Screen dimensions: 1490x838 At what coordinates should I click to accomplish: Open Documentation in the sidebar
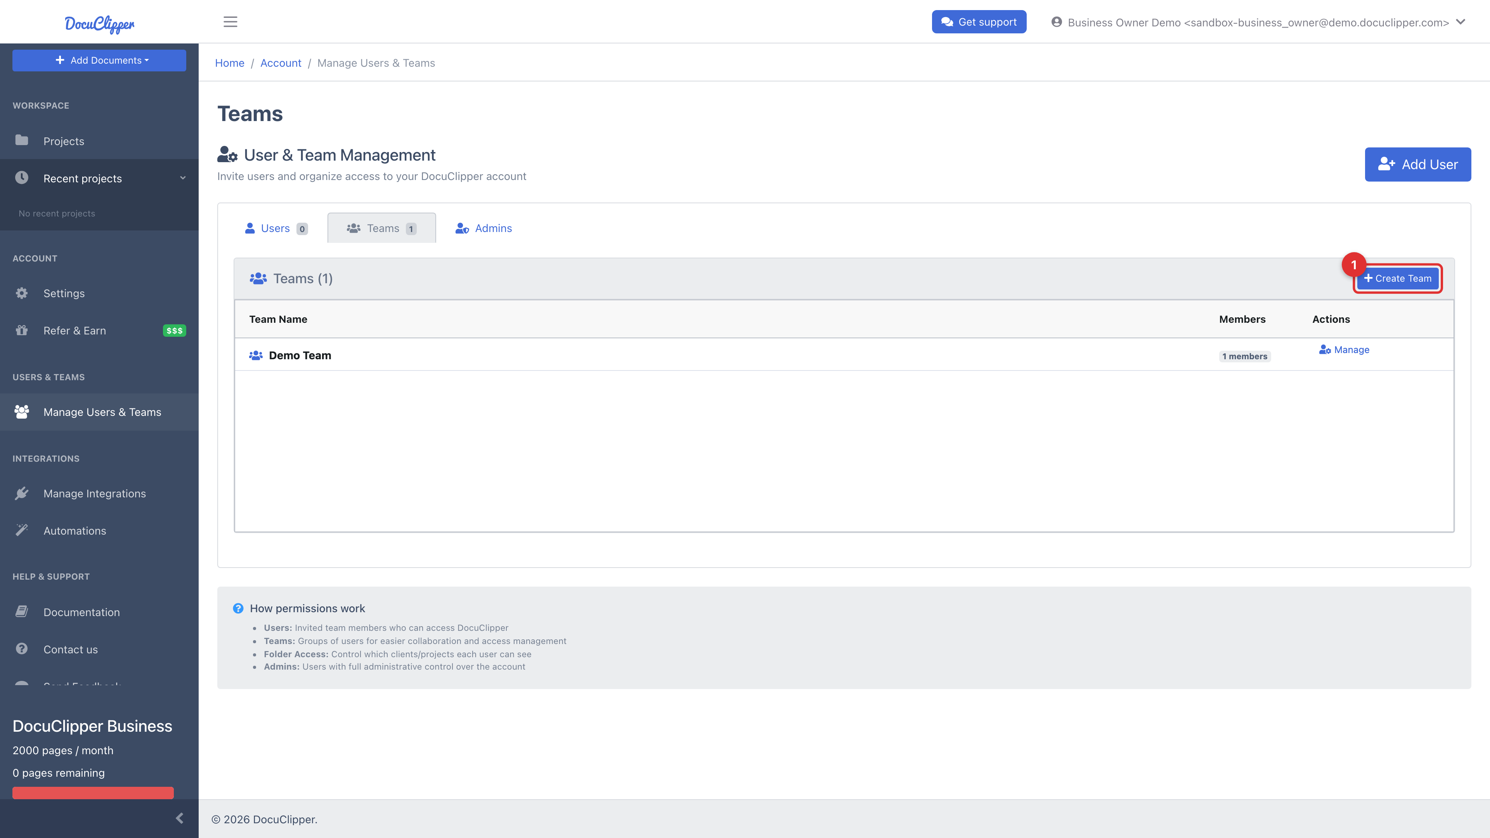pos(99,612)
